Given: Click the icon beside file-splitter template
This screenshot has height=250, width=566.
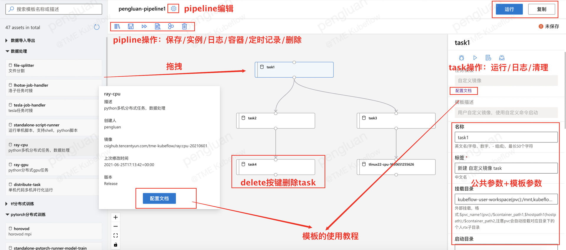Looking at the screenshot, I should click(10, 65).
